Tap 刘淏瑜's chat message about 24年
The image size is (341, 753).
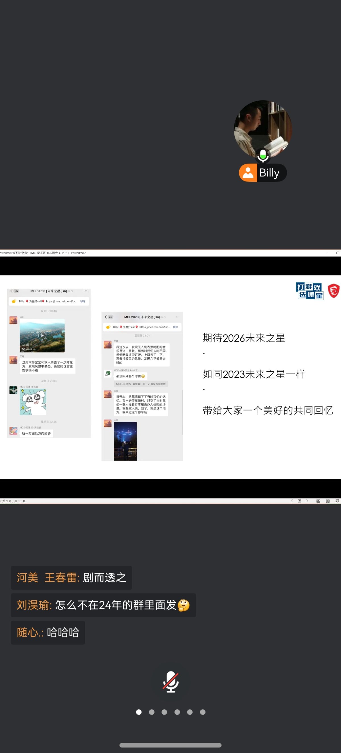point(103,605)
